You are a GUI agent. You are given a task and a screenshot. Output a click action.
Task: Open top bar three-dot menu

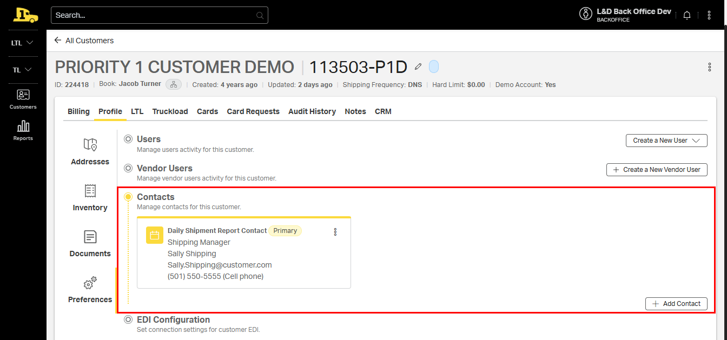(x=709, y=15)
